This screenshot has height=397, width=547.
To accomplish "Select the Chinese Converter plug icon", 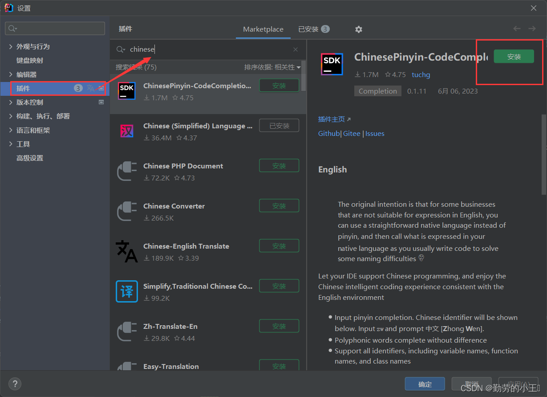I will [127, 211].
